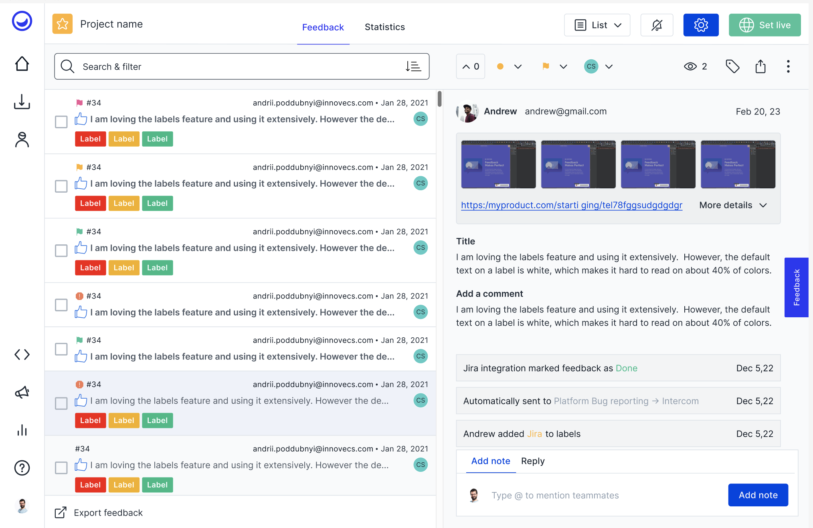The height and width of the screenshot is (528, 813).
Task: Open the myproduct.com feedback URL link
Action: pos(571,205)
